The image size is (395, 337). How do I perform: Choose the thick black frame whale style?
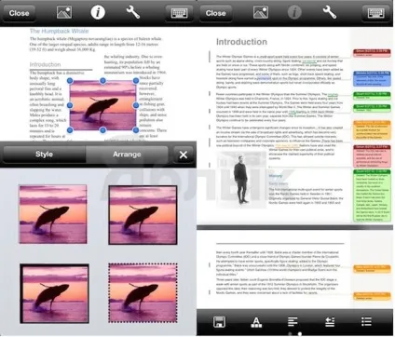pyautogui.click(x=54, y=293)
